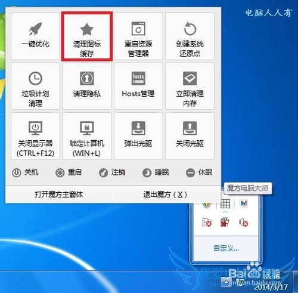Open 垃圾计划清理 clock tile

(35, 86)
